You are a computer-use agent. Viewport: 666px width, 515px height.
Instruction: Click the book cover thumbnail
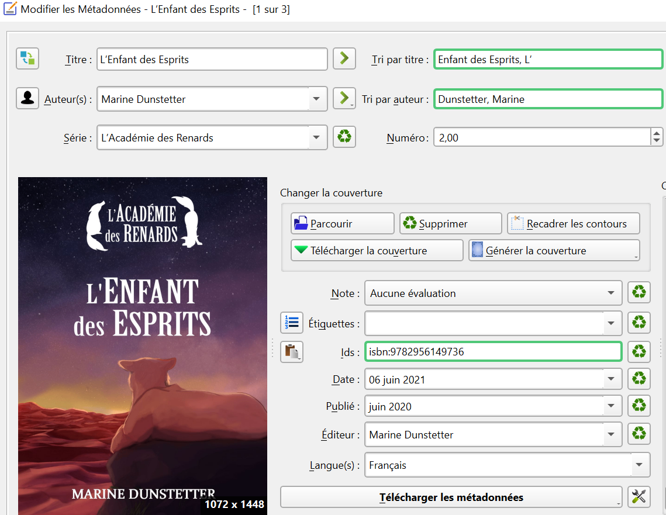[142, 345]
